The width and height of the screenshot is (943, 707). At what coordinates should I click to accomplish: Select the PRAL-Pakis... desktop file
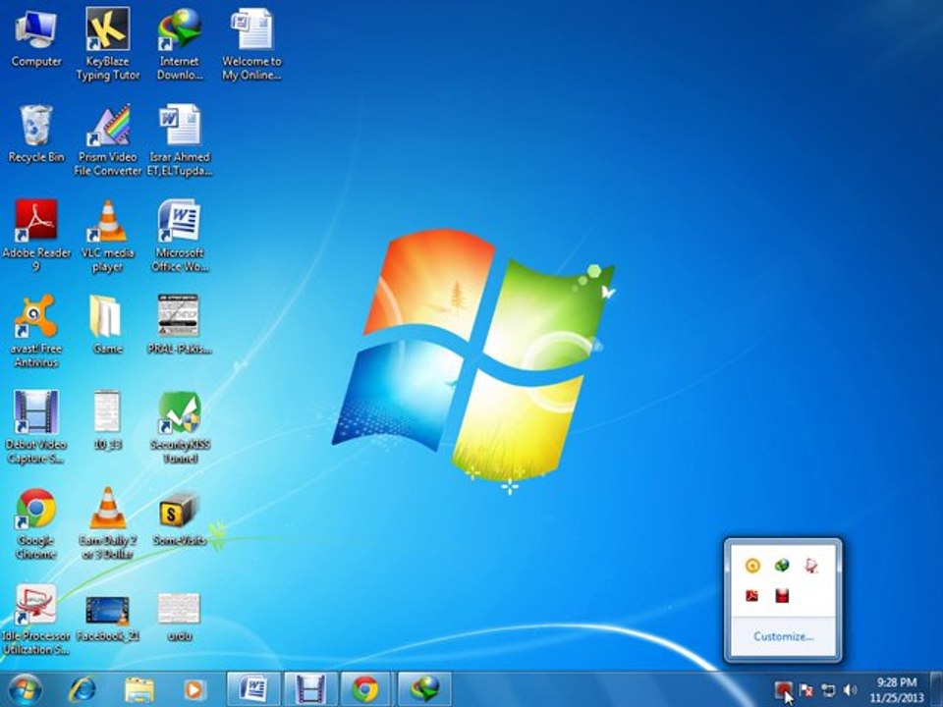tap(179, 325)
